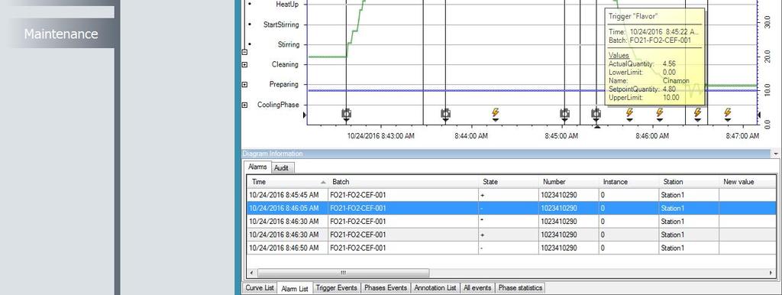Image resolution: width=782 pixels, height=295 pixels.
Task: Click the Station column header
Action: 689,182
